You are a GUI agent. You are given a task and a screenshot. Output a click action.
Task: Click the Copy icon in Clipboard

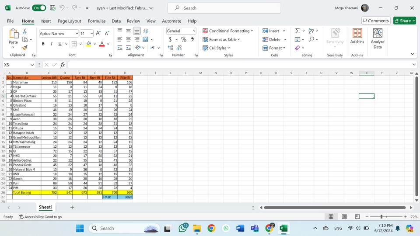tap(24, 39)
